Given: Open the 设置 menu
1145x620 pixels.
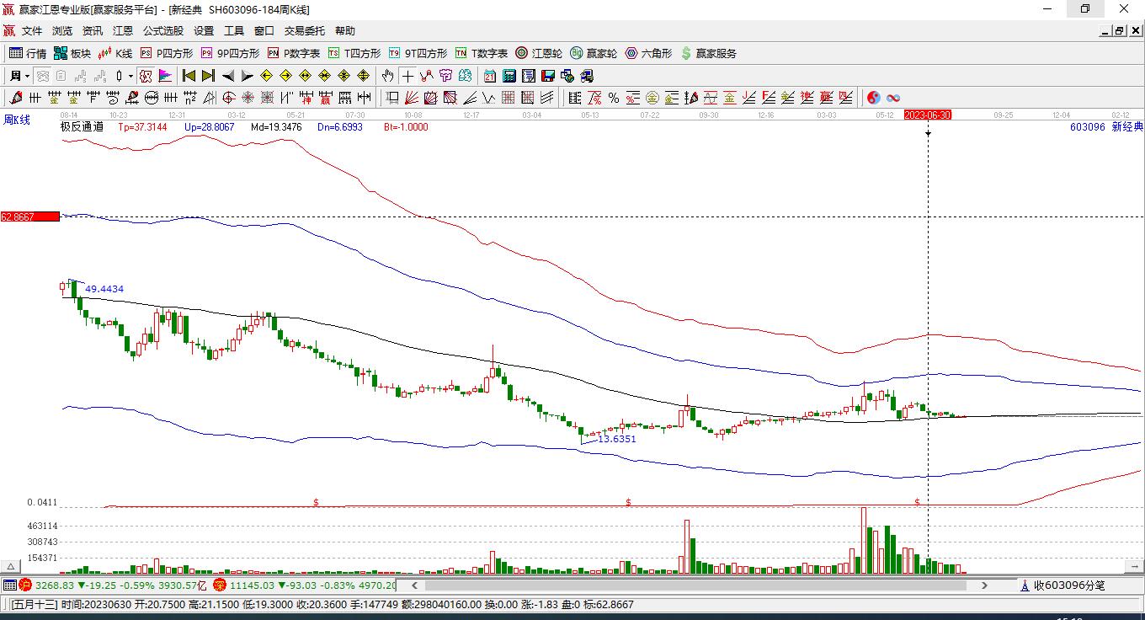Looking at the screenshot, I should (x=204, y=31).
